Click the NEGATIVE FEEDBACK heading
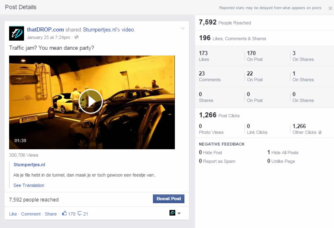The image size is (334, 228). click(222, 144)
